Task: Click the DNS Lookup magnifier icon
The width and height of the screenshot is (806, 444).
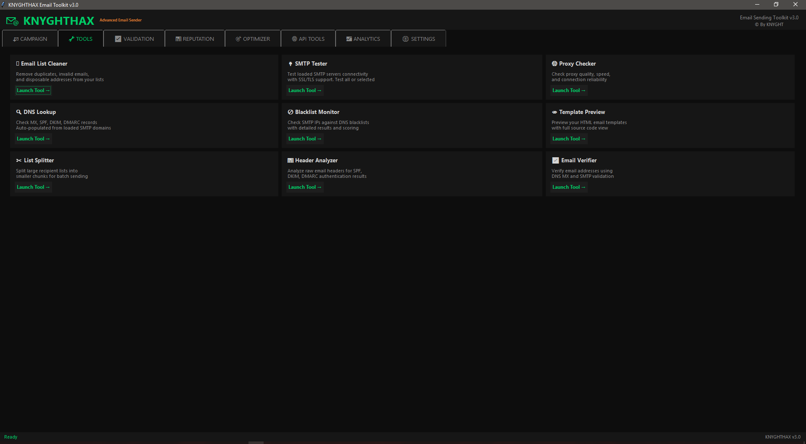Action: tap(19, 112)
